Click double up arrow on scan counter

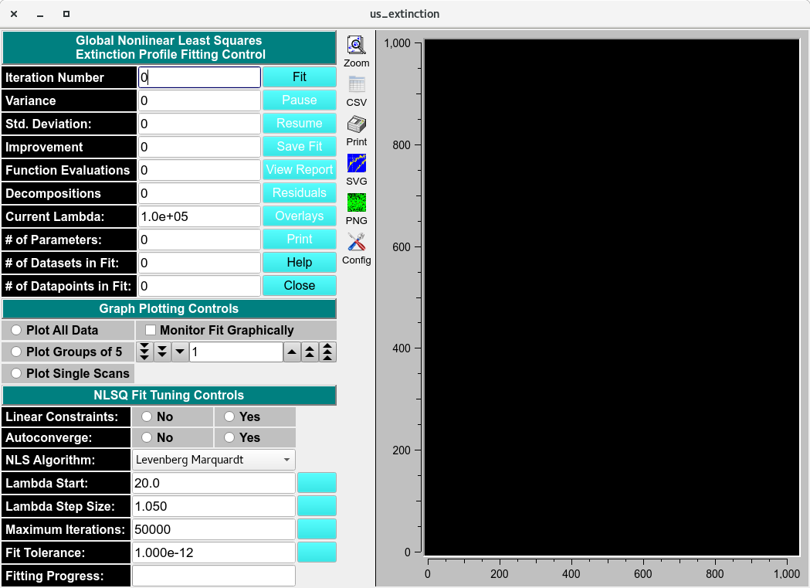point(310,352)
